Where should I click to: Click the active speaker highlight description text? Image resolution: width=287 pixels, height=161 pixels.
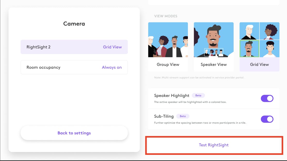[x=190, y=102]
